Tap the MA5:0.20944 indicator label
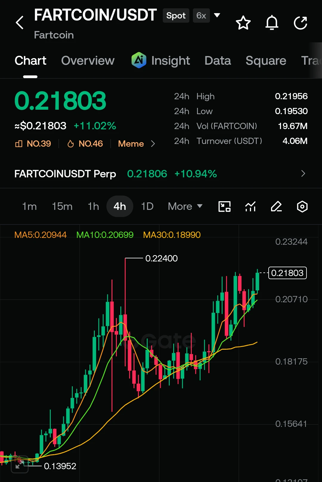The width and height of the screenshot is (322, 482). [x=41, y=235]
